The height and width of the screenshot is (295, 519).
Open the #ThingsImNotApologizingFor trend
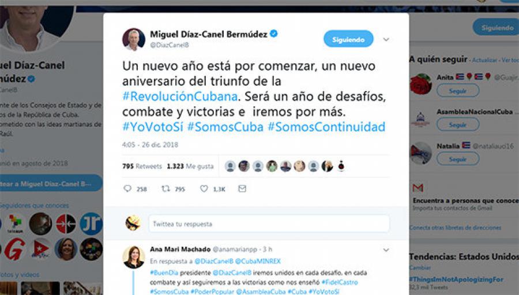(x=456, y=279)
